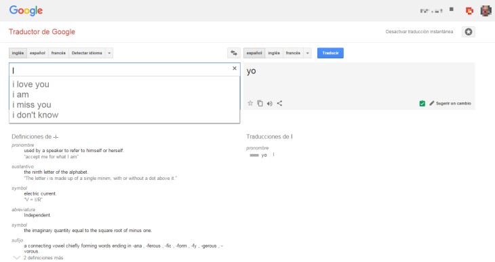Click the swap languages arrows icon
The height and width of the screenshot is (262, 495).
coord(234,53)
